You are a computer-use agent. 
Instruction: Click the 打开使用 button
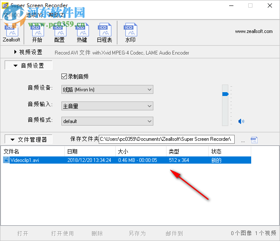(x=63, y=233)
